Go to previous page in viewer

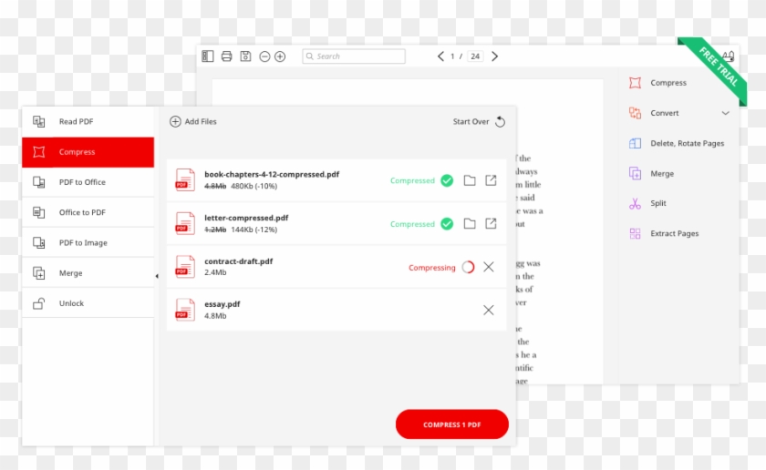(440, 56)
